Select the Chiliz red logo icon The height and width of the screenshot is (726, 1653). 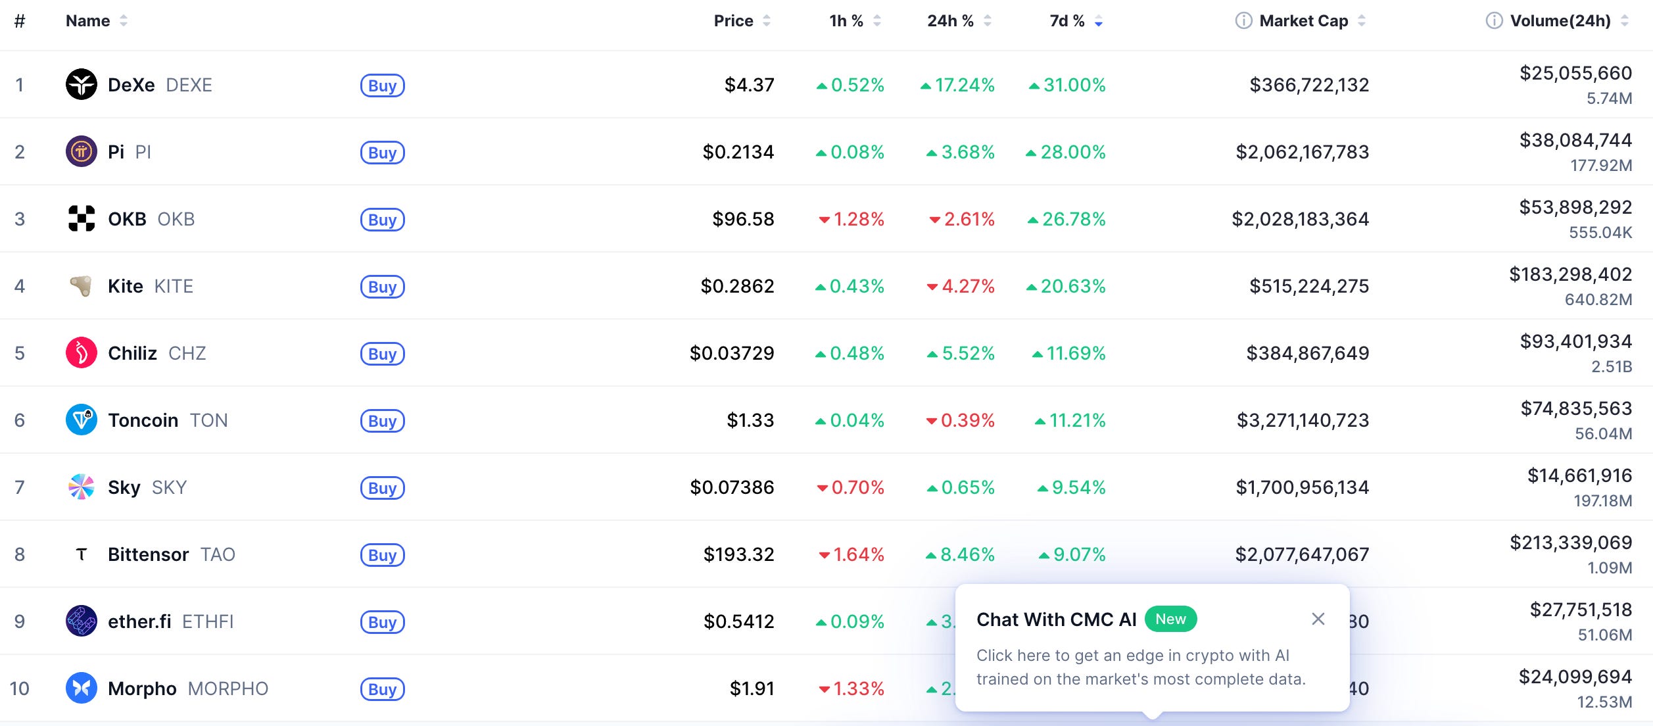point(82,352)
